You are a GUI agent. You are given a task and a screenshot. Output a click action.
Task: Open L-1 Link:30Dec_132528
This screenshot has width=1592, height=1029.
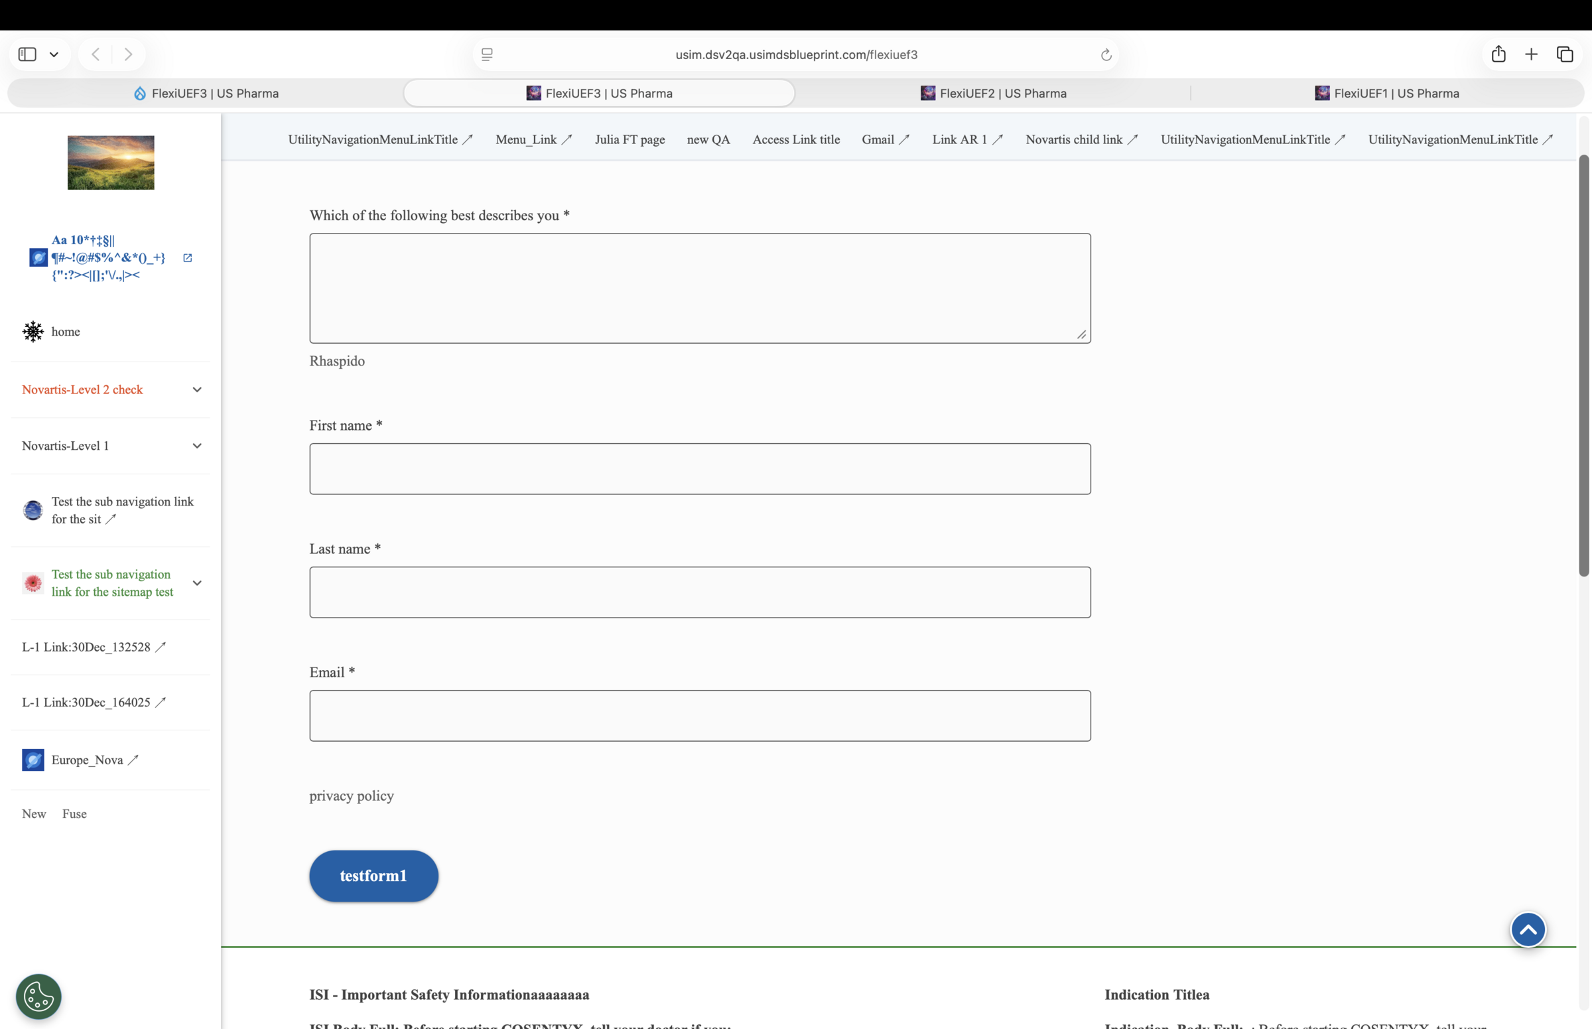[94, 647]
